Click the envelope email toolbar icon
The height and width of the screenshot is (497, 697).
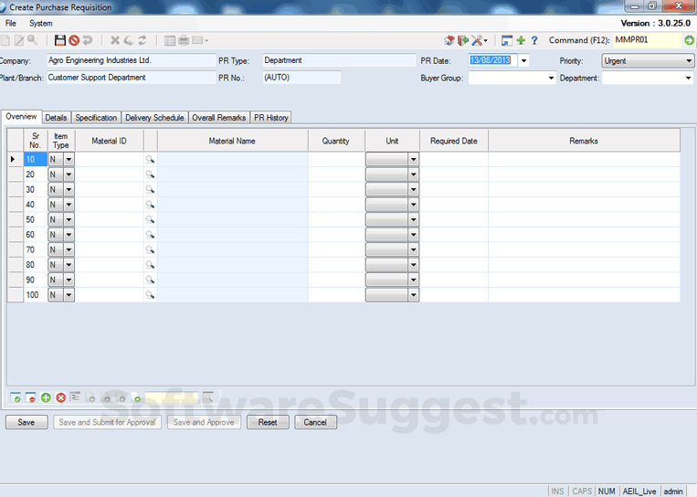[x=197, y=40]
